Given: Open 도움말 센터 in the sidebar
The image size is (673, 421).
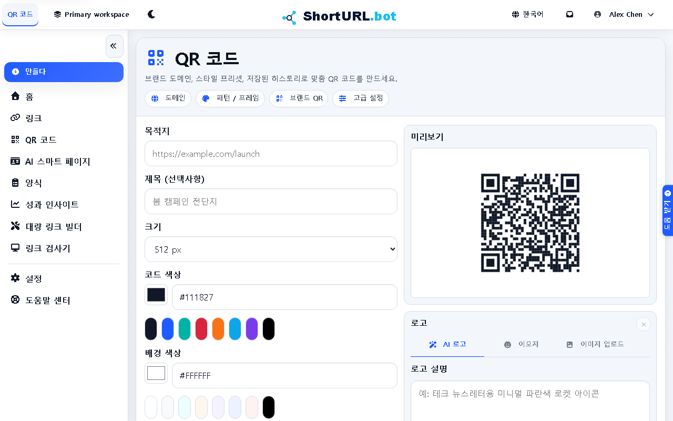Looking at the screenshot, I should pyautogui.click(x=64, y=300).
